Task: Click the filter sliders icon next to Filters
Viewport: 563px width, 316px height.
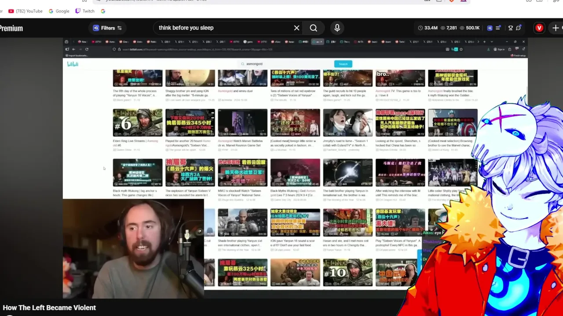Action: 119,28
